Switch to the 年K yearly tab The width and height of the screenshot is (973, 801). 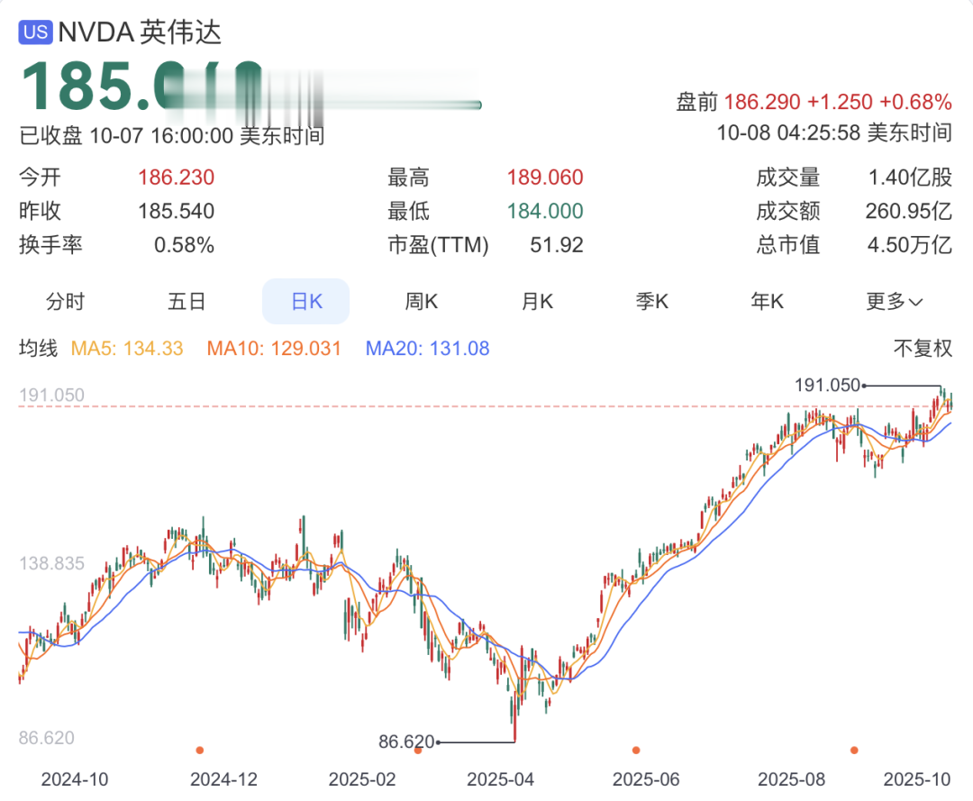[767, 302]
